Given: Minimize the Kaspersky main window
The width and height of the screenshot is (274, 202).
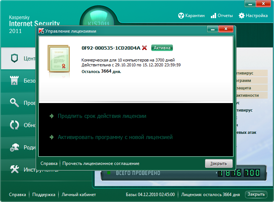Looking at the screenshot, I should point(250,4).
